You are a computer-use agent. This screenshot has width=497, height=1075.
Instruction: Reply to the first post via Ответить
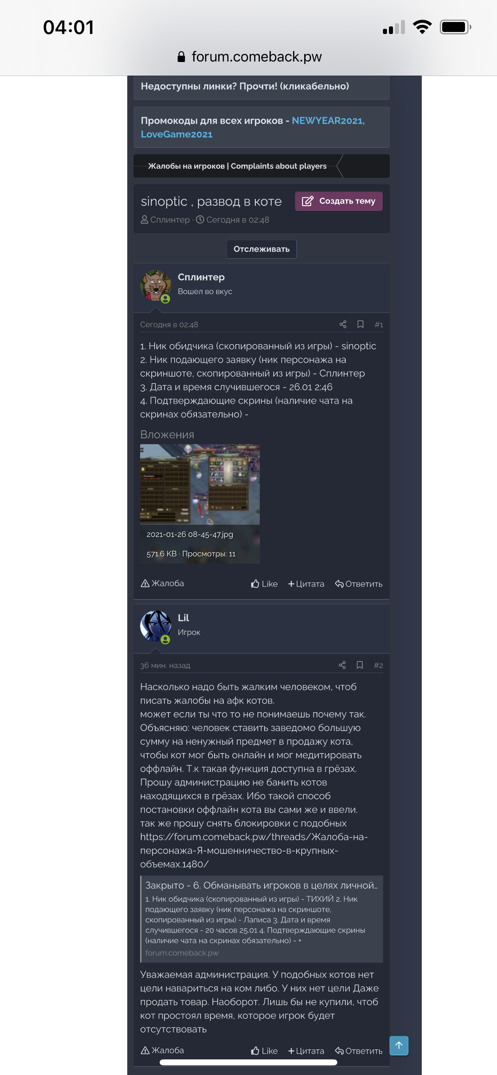pyautogui.click(x=359, y=584)
